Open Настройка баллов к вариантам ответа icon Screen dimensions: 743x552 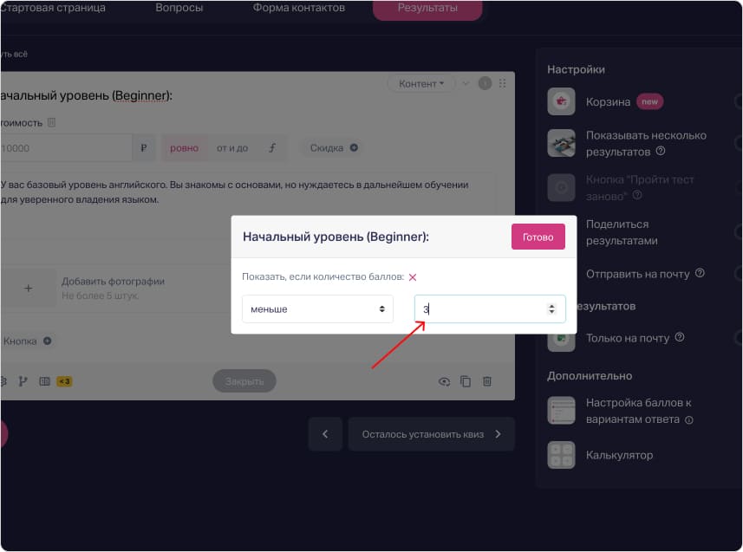tap(561, 410)
